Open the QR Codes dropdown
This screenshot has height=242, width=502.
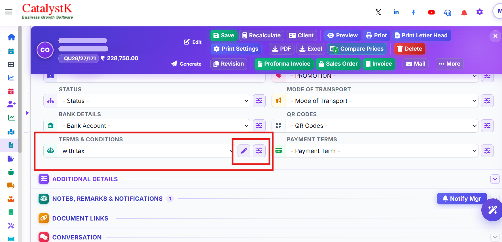pos(382,126)
